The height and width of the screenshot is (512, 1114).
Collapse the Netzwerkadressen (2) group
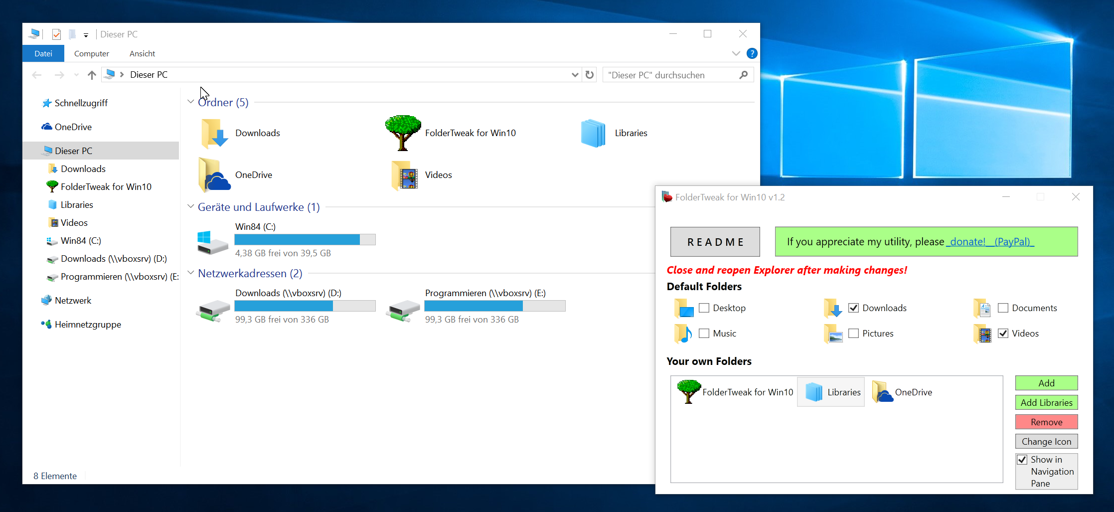click(x=190, y=273)
